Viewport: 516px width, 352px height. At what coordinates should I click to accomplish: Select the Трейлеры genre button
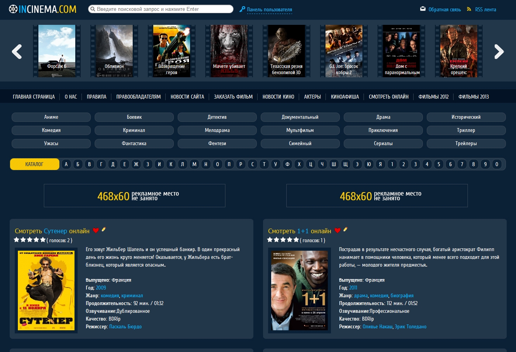click(466, 144)
